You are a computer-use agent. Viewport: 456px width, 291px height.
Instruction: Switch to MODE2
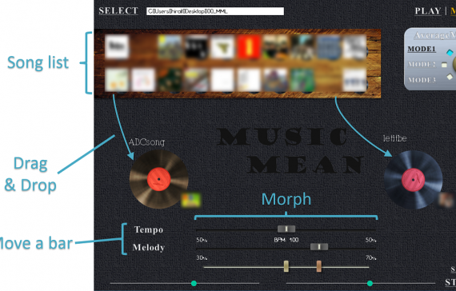click(422, 64)
